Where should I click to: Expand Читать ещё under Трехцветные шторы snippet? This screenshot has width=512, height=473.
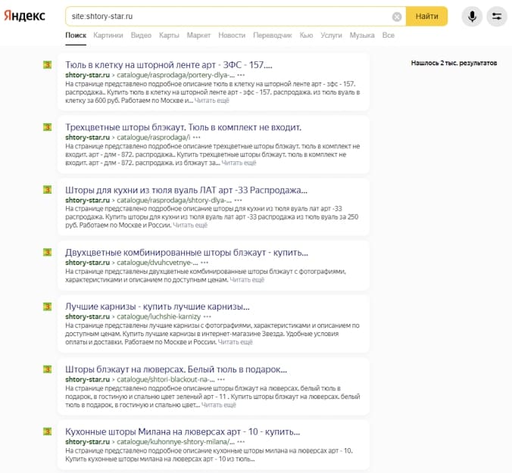click(x=239, y=163)
